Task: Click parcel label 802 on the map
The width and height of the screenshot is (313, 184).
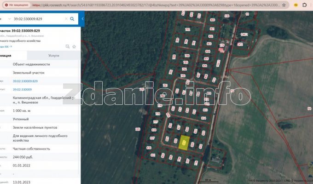Action: click(211, 36)
